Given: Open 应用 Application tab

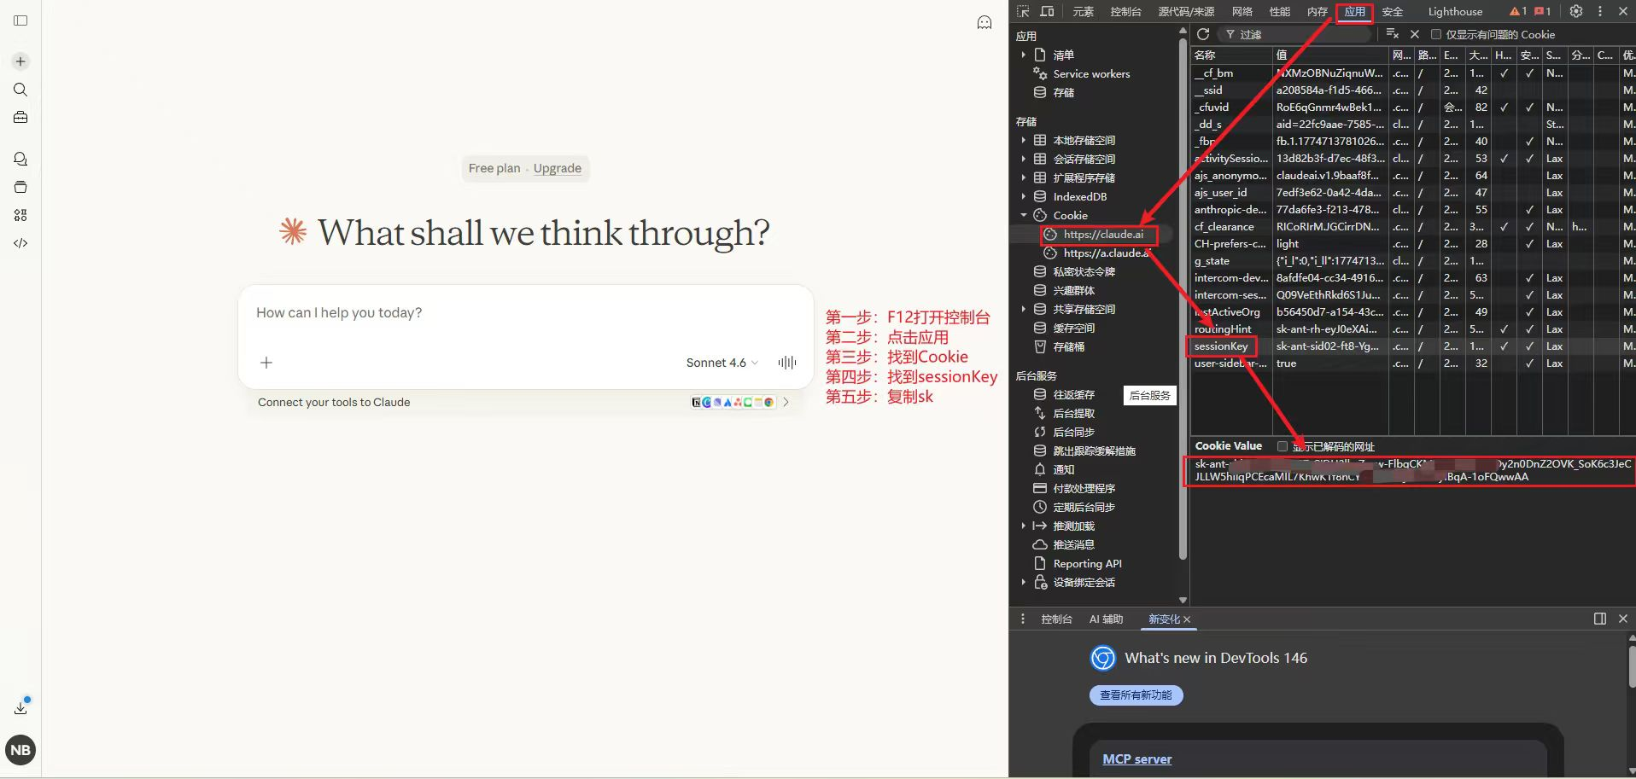Looking at the screenshot, I should (1355, 11).
